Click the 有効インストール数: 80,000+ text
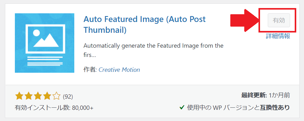304x121 pixels. point(54,108)
